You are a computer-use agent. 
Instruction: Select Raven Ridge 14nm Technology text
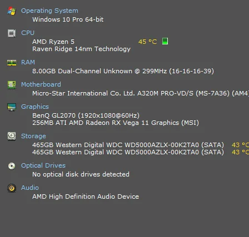[x=81, y=49]
